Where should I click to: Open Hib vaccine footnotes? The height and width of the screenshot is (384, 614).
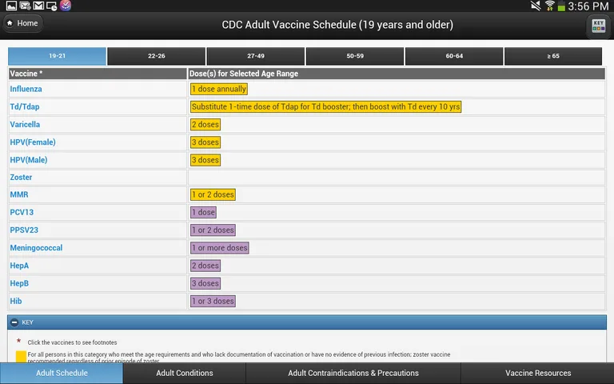coord(16,301)
